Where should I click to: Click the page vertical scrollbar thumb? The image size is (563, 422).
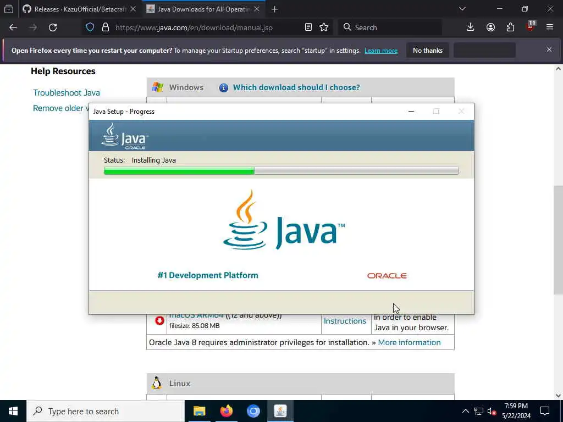click(x=558, y=240)
